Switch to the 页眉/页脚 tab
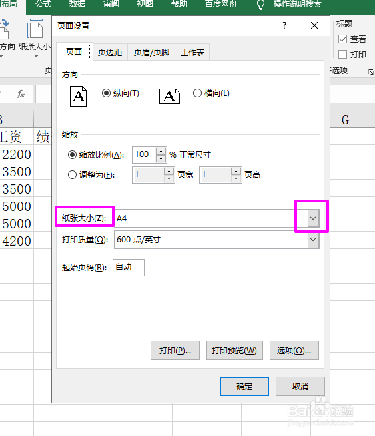 [x=151, y=52]
